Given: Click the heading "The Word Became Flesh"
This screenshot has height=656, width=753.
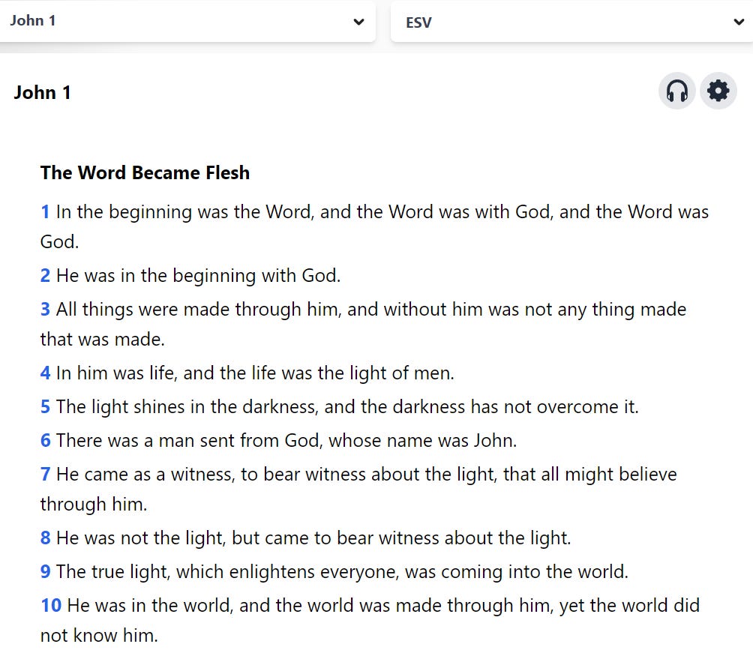Looking at the screenshot, I should [x=145, y=172].
